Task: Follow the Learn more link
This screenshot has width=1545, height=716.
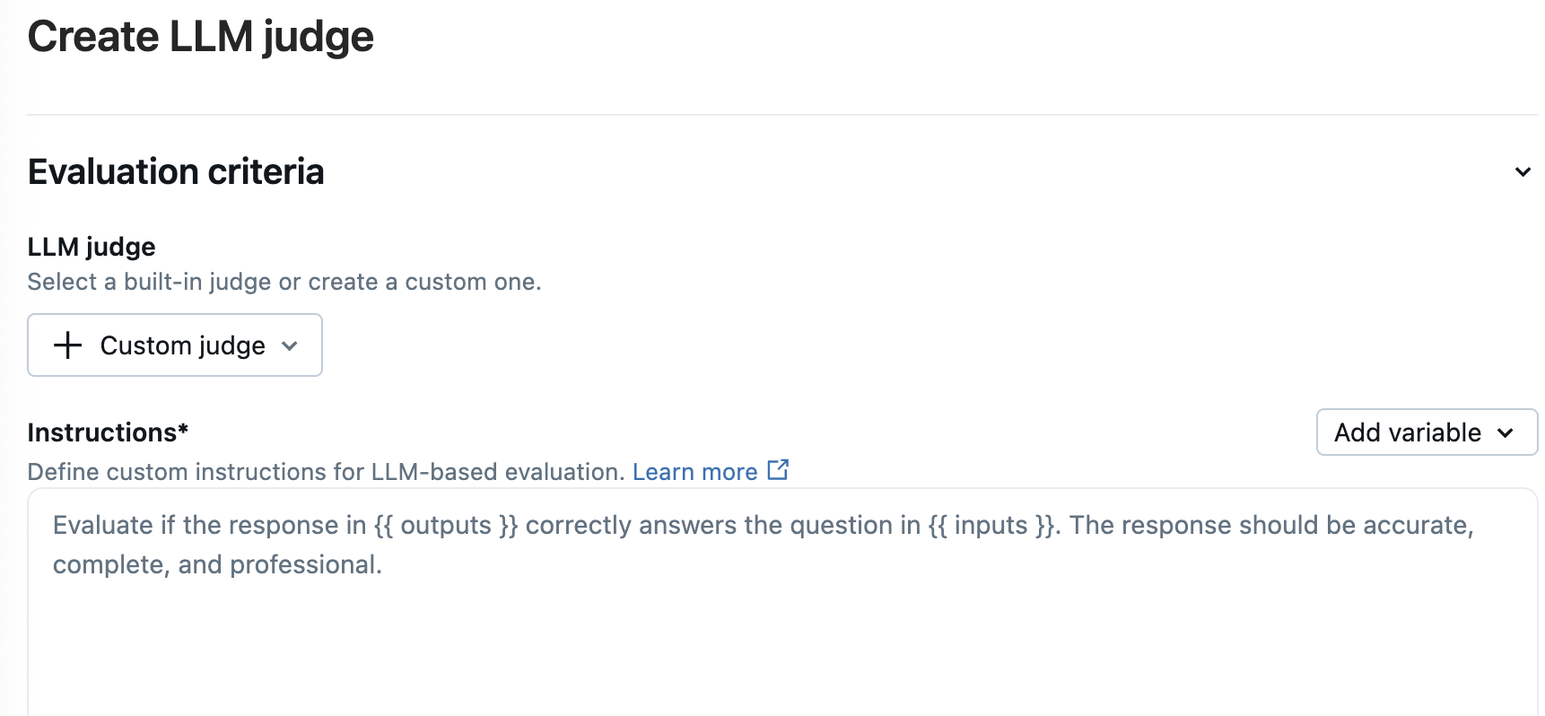Action: coord(695,471)
